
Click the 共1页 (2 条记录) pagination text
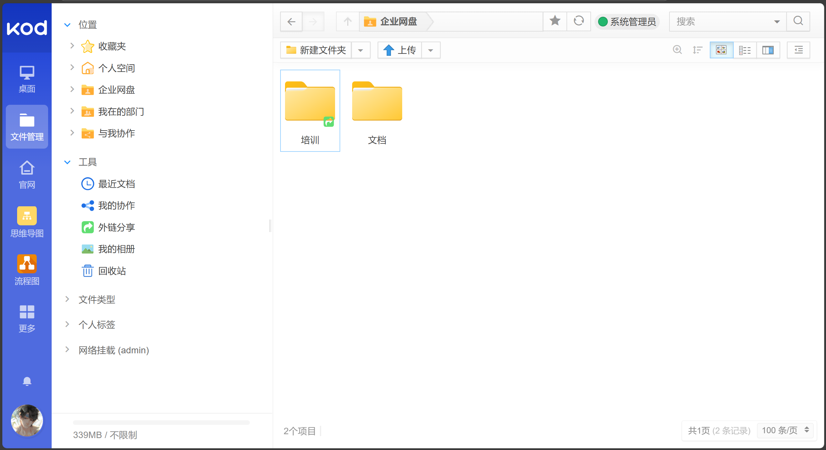[719, 431]
